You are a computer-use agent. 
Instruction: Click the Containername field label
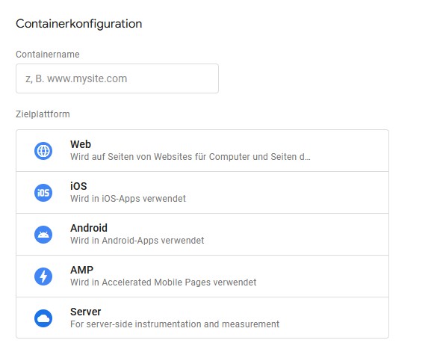(48, 54)
